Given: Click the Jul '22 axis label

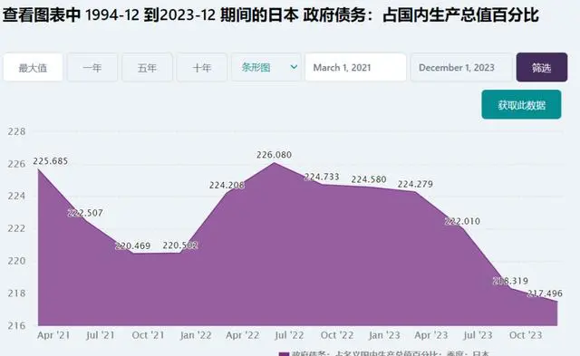Looking at the screenshot, I should point(289,335).
